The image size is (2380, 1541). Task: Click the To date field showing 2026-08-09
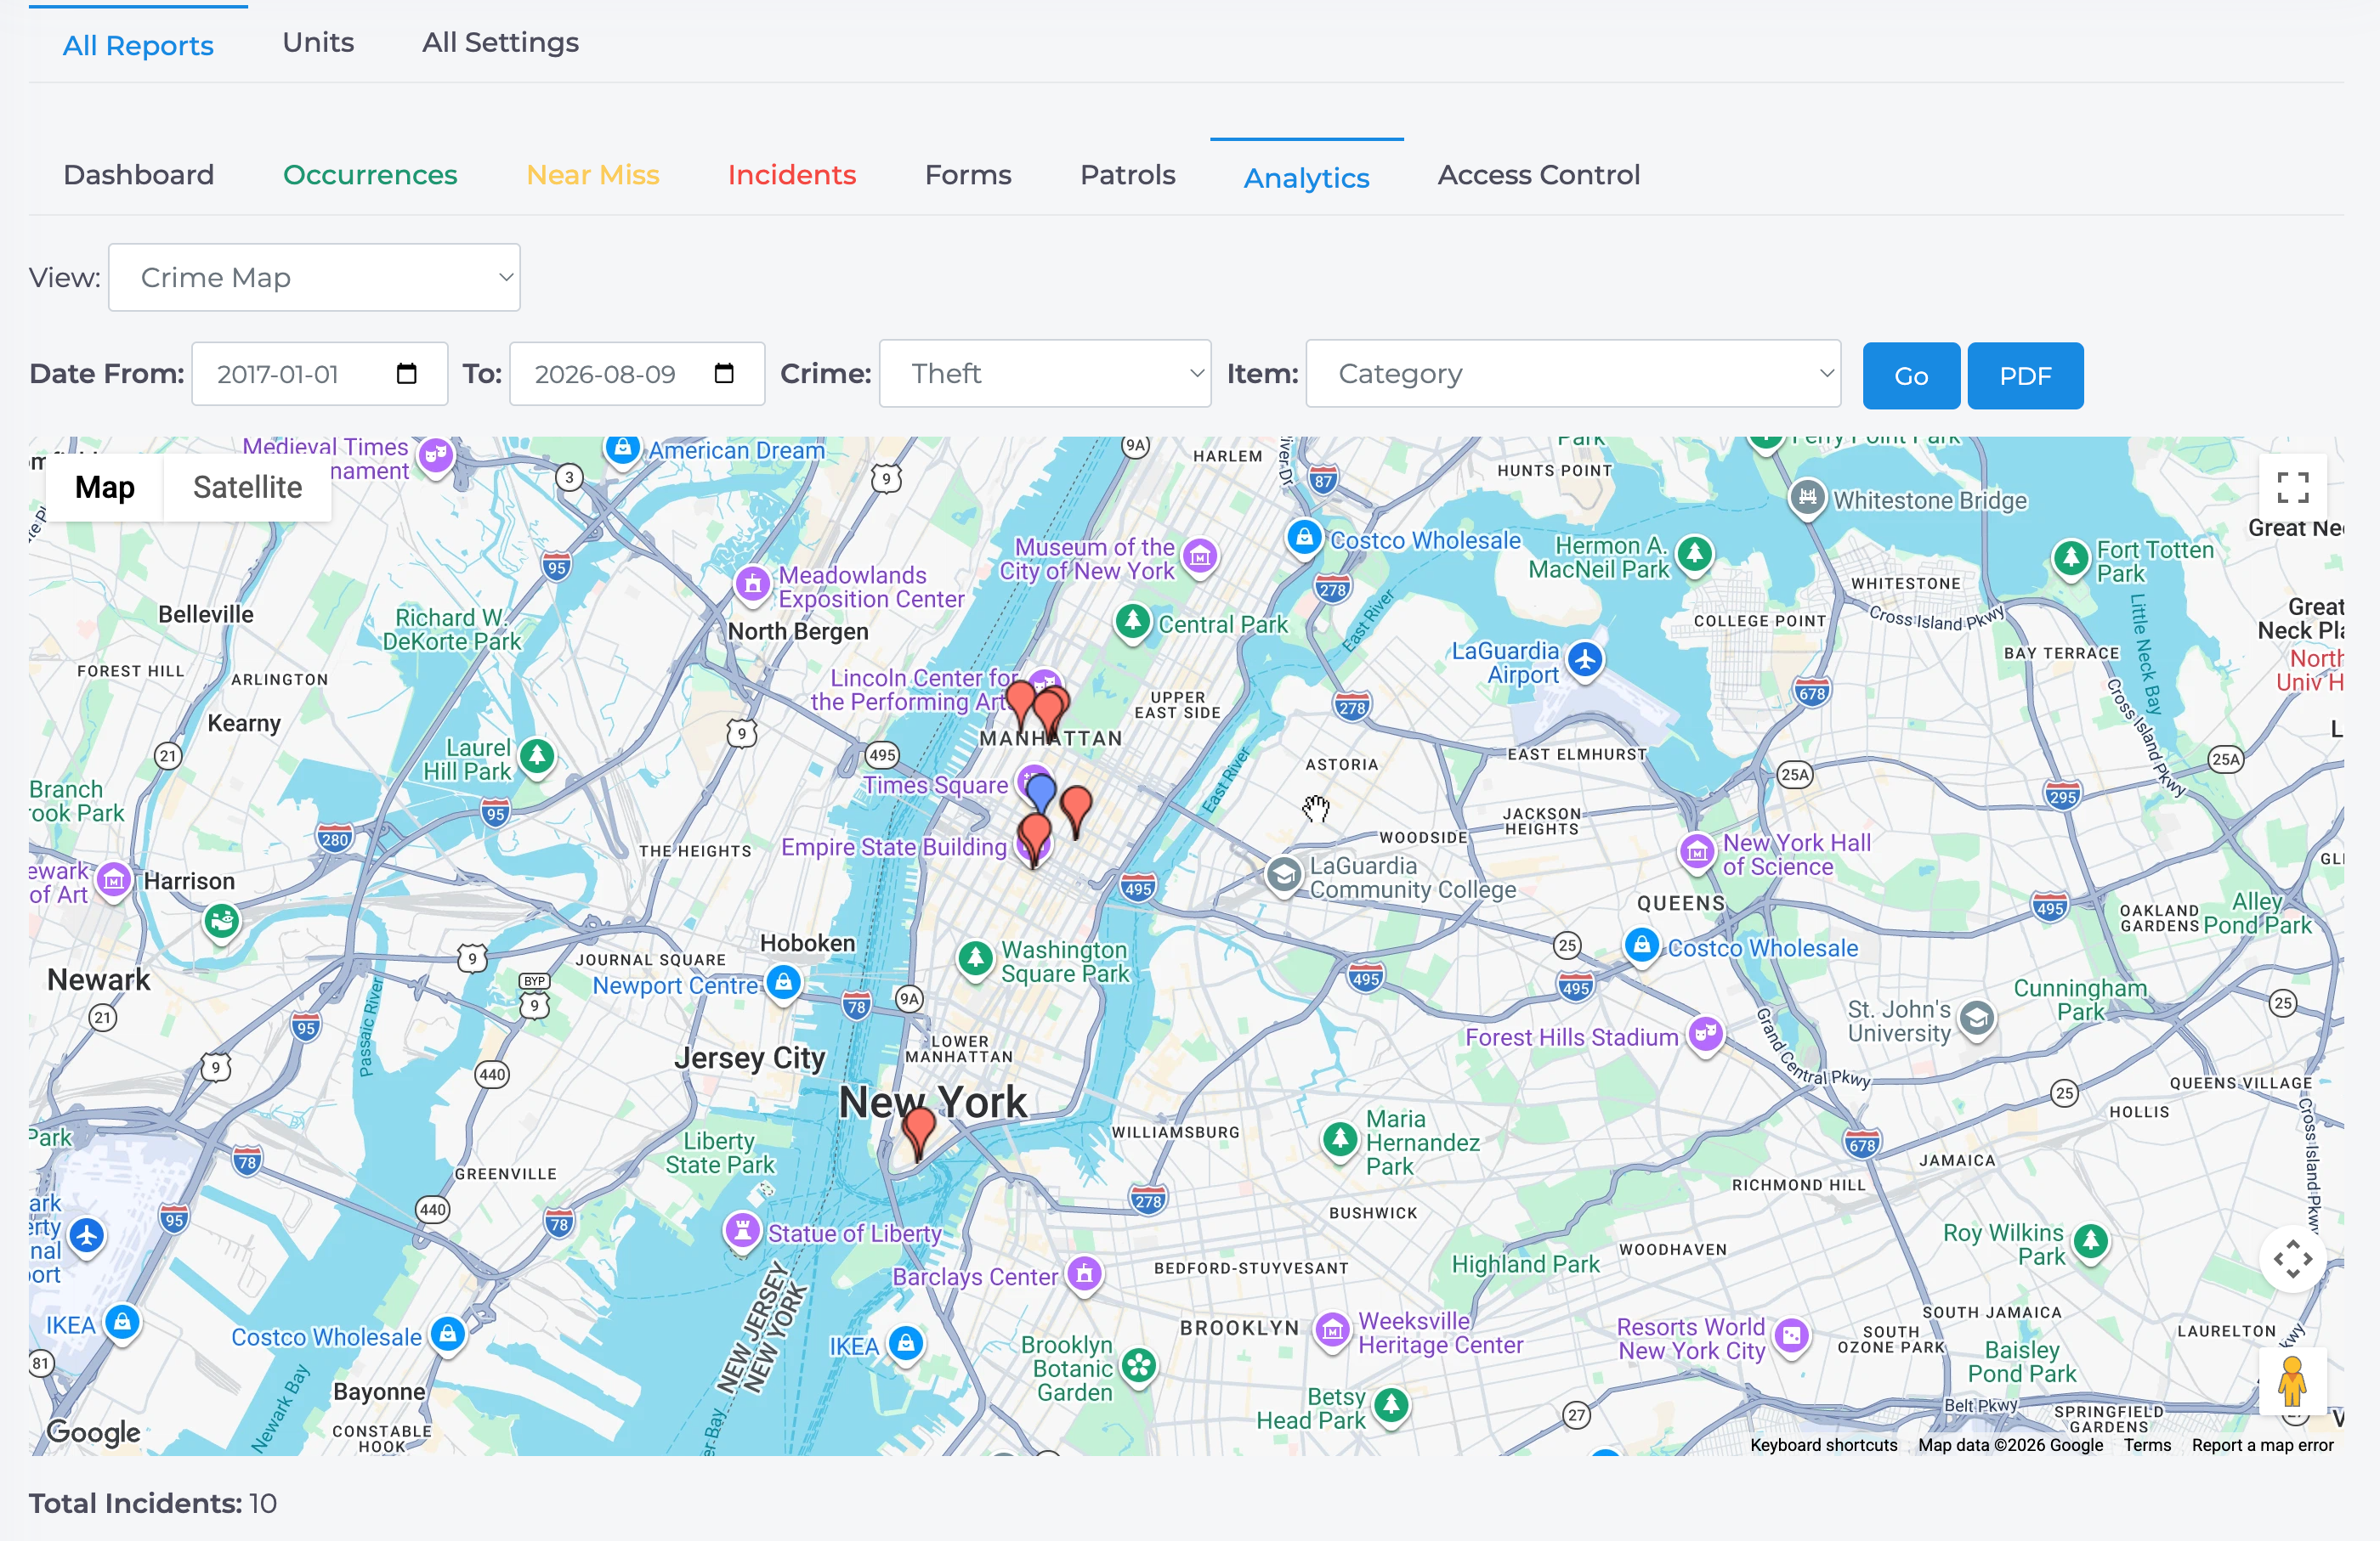click(637, 374)
